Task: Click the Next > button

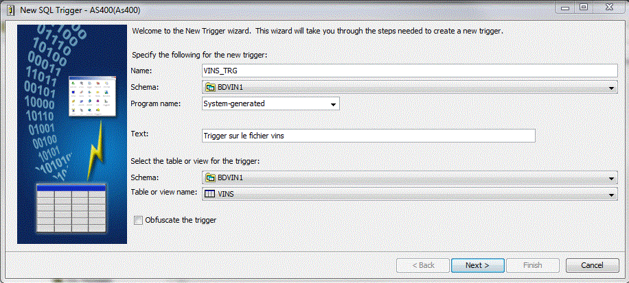Action: (x=477, y=265)
